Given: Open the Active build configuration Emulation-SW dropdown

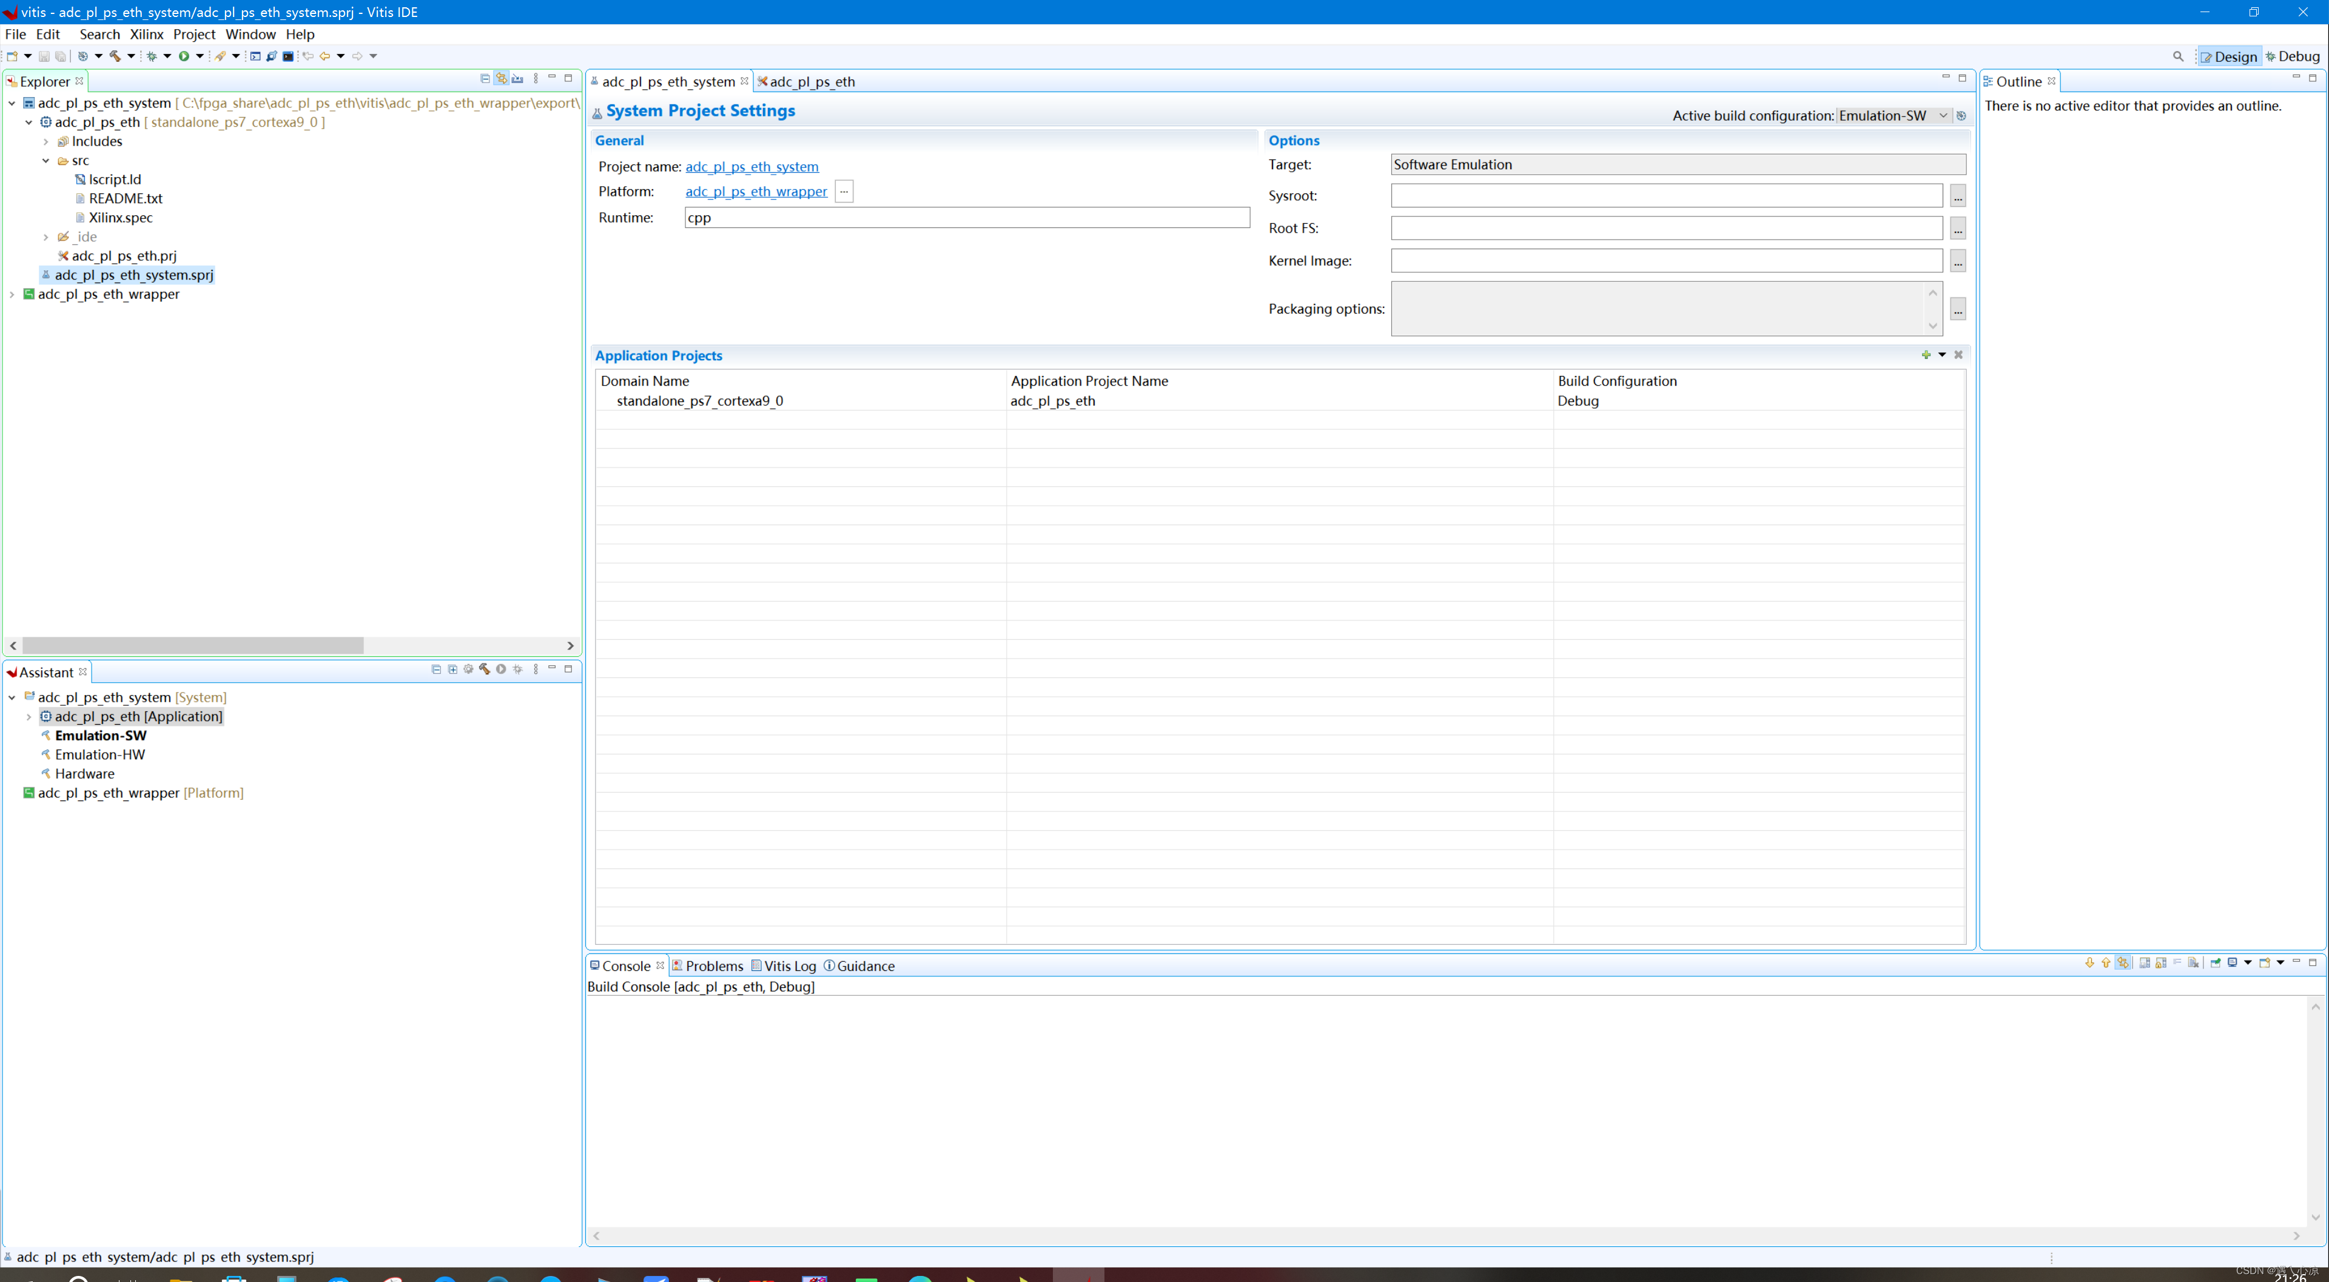Looking at the screenshot, I should [x=1893, y=116].
